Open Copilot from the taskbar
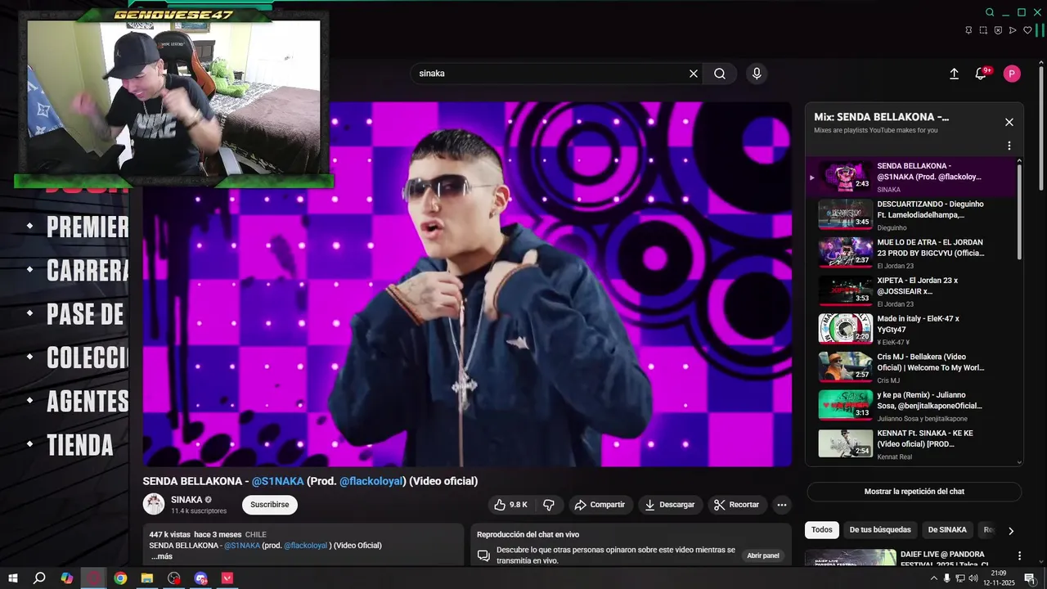Viewport: 1047px width, 589px height. (67, 578)
